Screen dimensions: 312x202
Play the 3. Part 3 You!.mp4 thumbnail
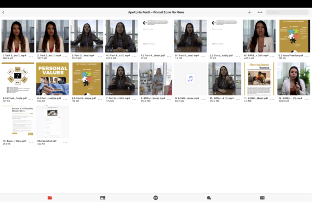coord(87,36)
